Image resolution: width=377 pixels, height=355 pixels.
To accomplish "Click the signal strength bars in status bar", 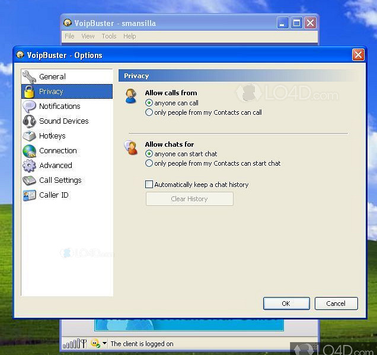I will [x=74, y=344].
